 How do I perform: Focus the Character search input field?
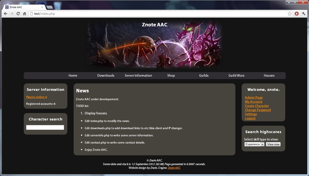[x=45, y=128]
